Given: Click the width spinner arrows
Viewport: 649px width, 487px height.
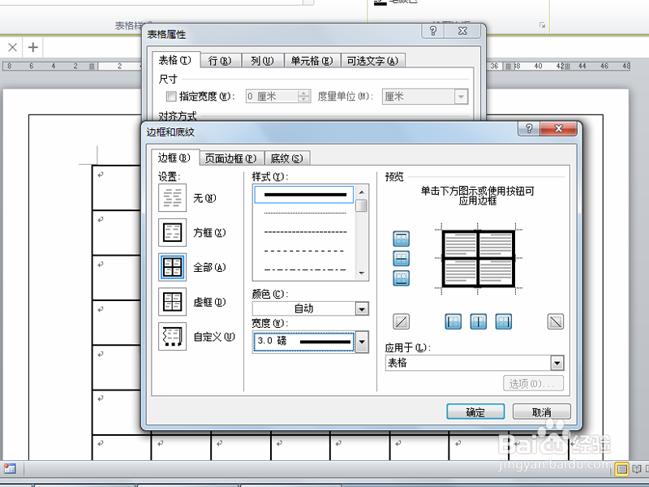Looking at the screenshot, I should click(x=304, y=97).
